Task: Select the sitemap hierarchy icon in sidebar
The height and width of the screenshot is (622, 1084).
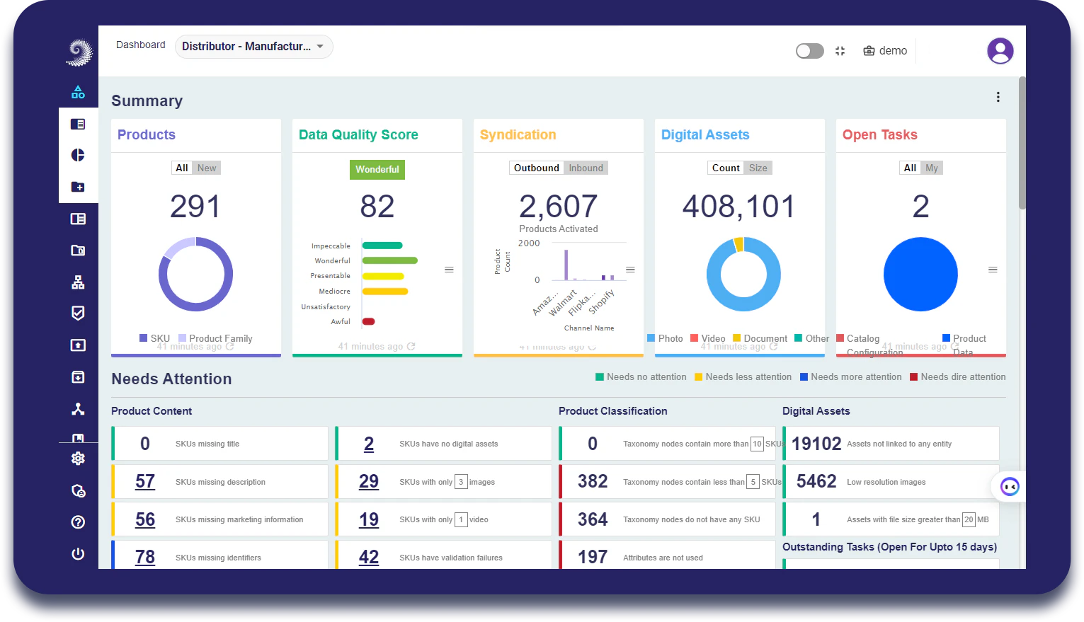Action: click(x=78, y=282)
